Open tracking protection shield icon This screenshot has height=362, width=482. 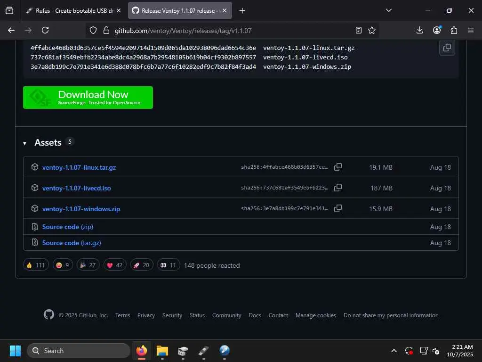(93, 30)
